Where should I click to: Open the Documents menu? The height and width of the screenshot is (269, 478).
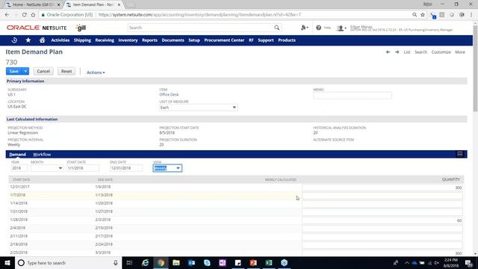coord(173,40)
